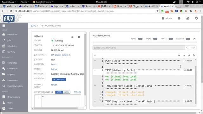Click the job template info icon
203x114 pixels.
(69, 55)
